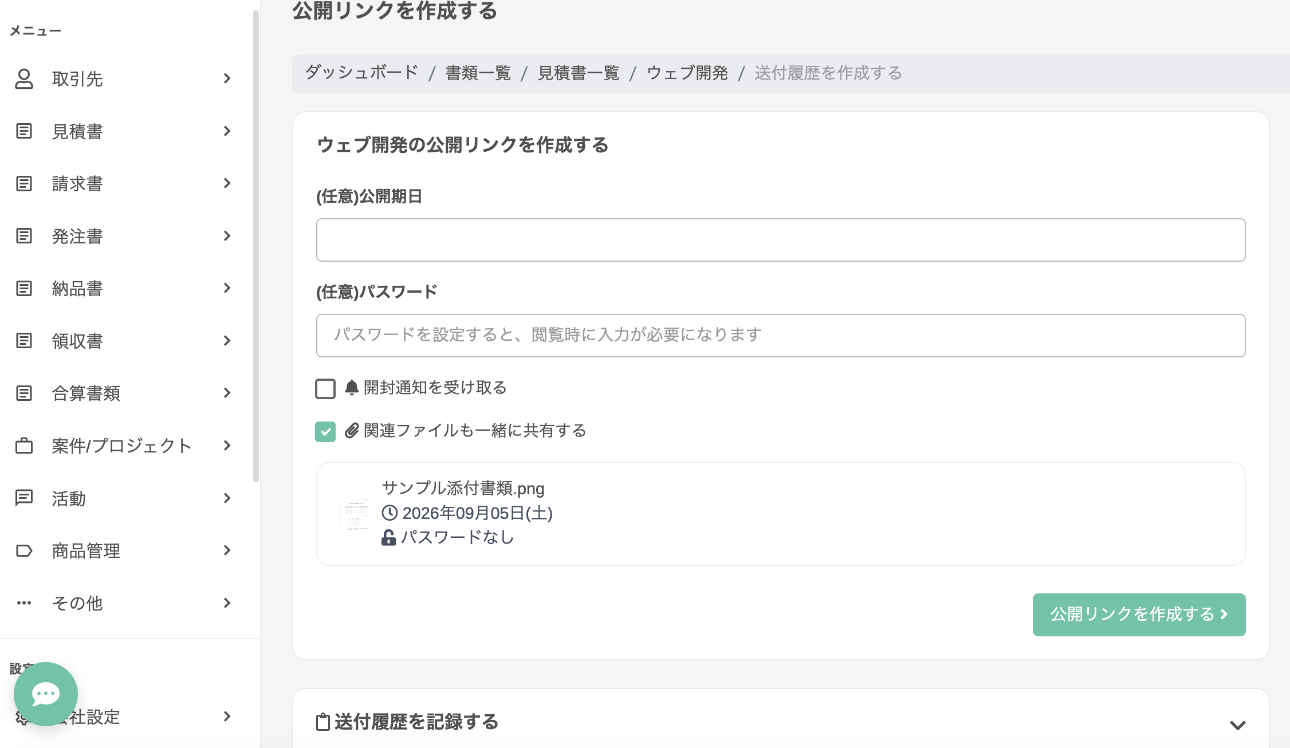Image resolution: width=1290 pixels, height=748 pixels.
Task: Click the その他 three-dots icon
Action: click(23, 603)
